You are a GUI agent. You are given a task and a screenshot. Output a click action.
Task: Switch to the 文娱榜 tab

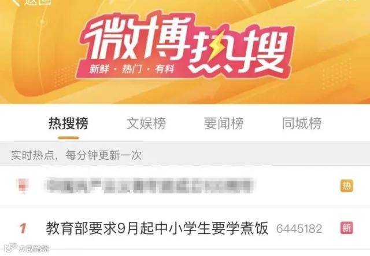click(x=146, y=123)
